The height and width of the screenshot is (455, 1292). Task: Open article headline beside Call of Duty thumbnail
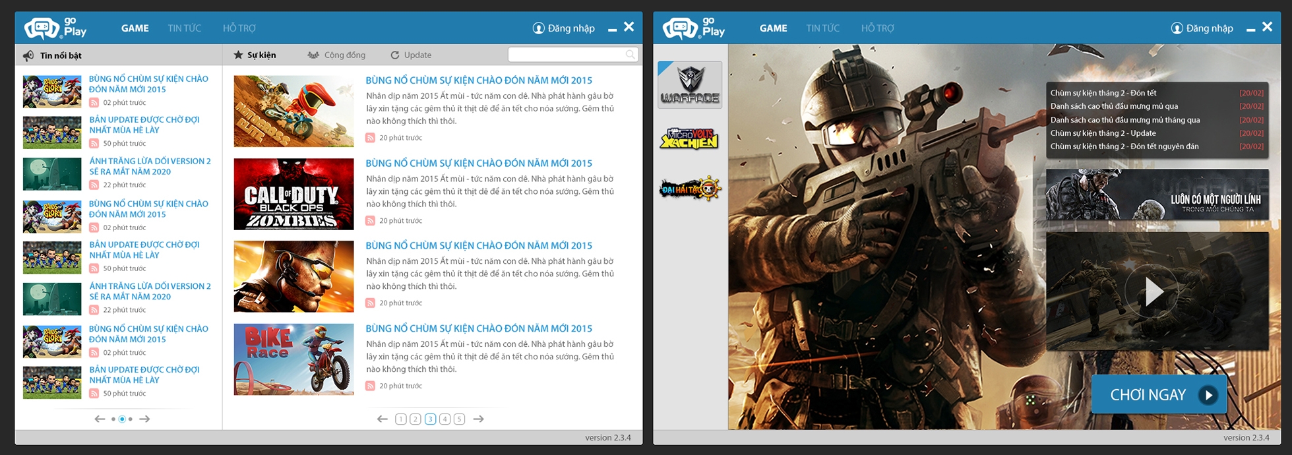pos(479,163)
